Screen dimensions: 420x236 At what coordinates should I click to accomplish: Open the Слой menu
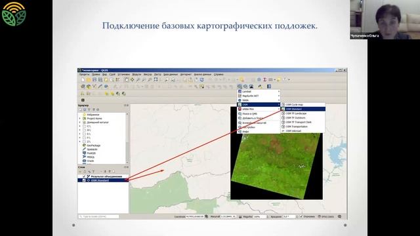tap(112, 74)
